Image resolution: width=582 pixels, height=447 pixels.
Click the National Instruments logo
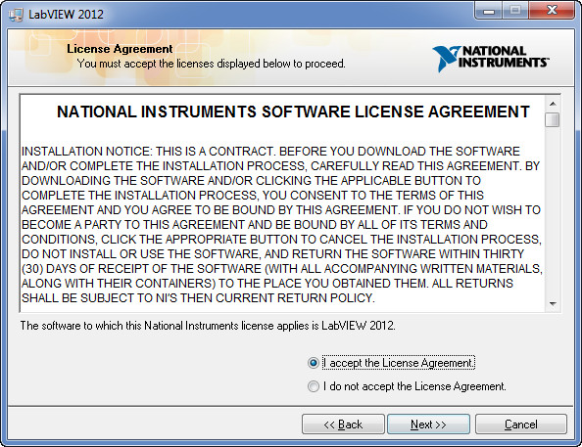coord(491,58)
